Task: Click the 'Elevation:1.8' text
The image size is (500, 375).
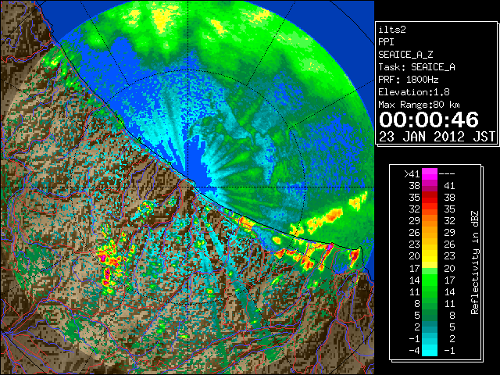Action: [414, 92]
